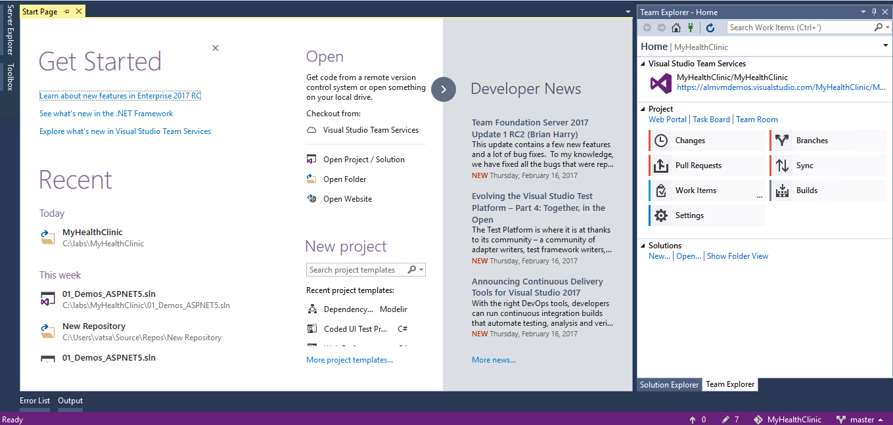Click the Open Website globe icon
The image size is (893, 425).
311,199
